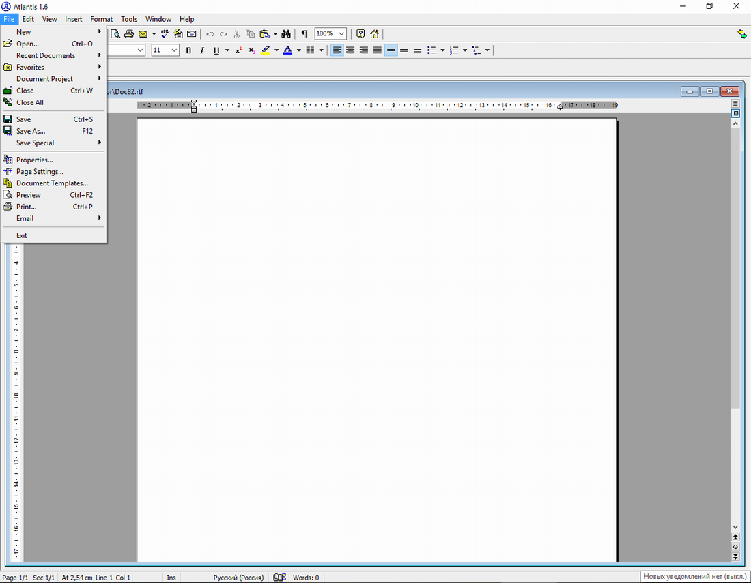Click the vertical scrollbar down arrow

pos(736,527)
